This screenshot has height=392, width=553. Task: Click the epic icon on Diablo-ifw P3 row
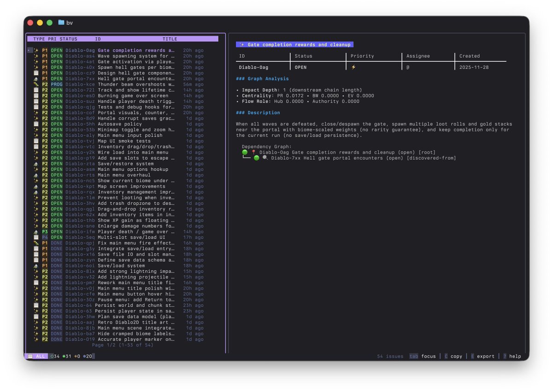pyautogui.click(x=36, y=232)
